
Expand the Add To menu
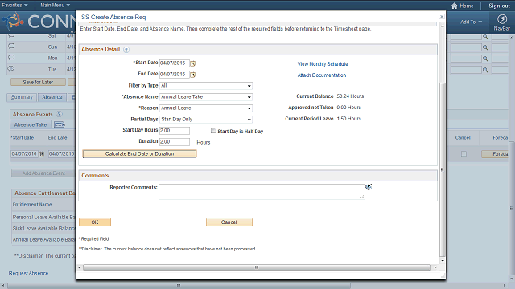pos(471,22)
